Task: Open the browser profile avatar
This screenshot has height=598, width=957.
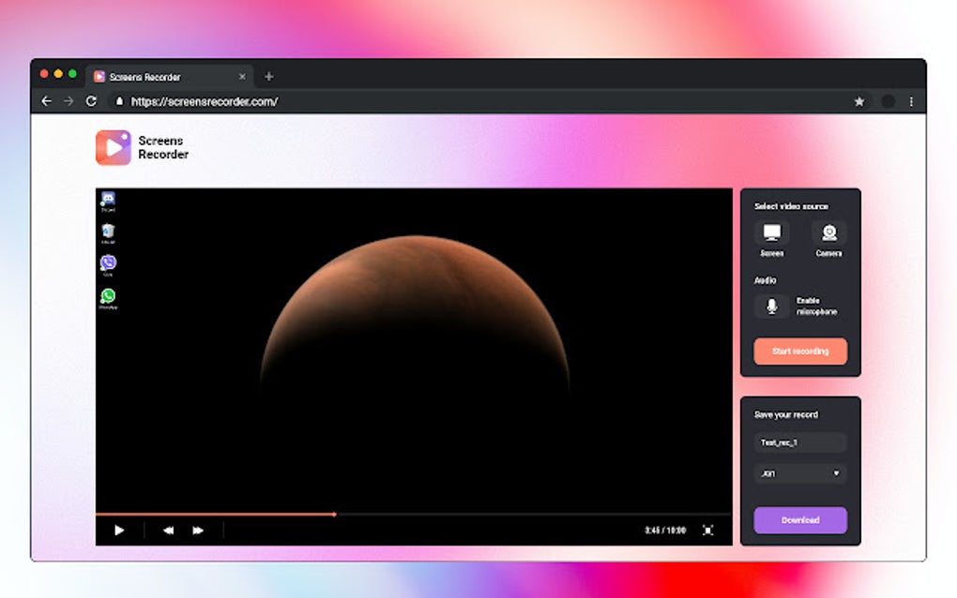Action: [888, 101]
